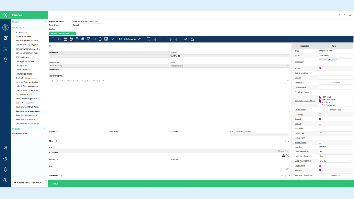Screen dimensions: 354x199
Task: Add a multi-line text field from toolbar
Action: 60,39
